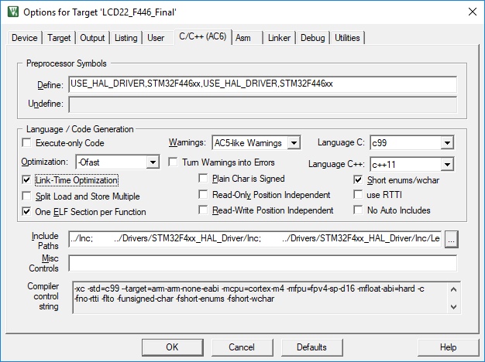Click the Defaults button
The image size is (485, 362).
(x=311, y=347)
